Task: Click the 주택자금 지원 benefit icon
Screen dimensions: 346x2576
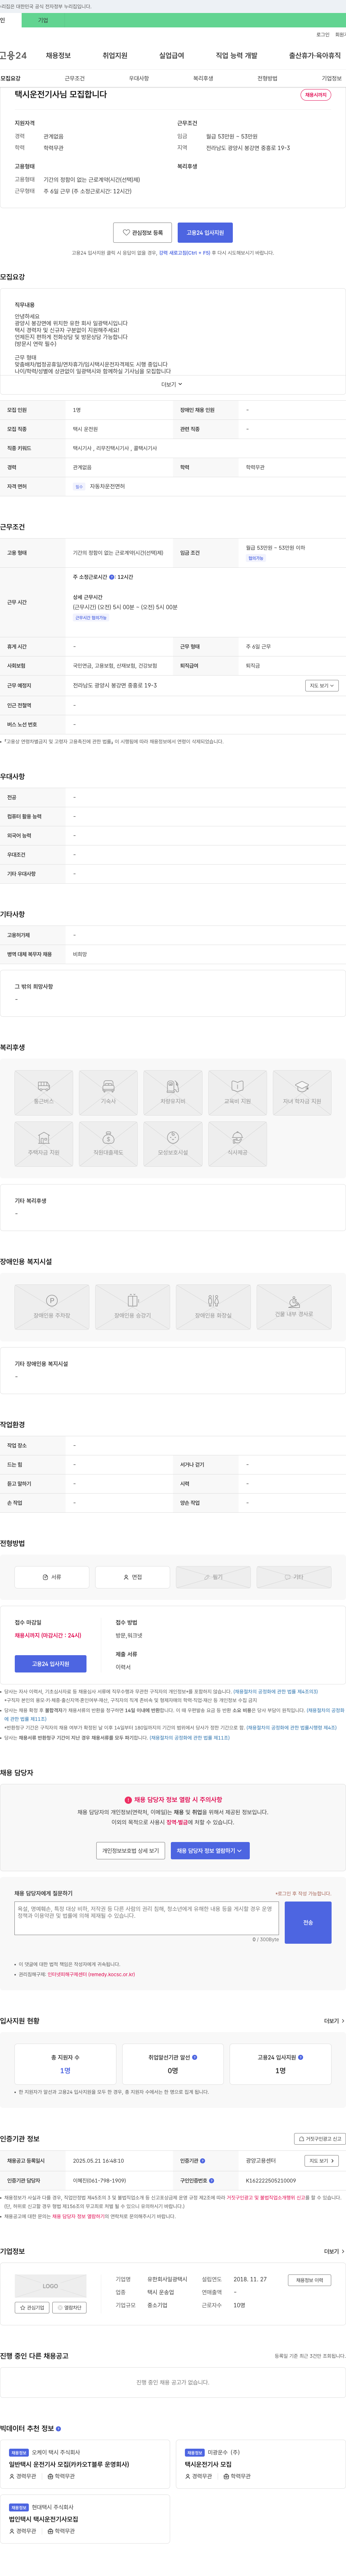Action: pos(44,1144)
